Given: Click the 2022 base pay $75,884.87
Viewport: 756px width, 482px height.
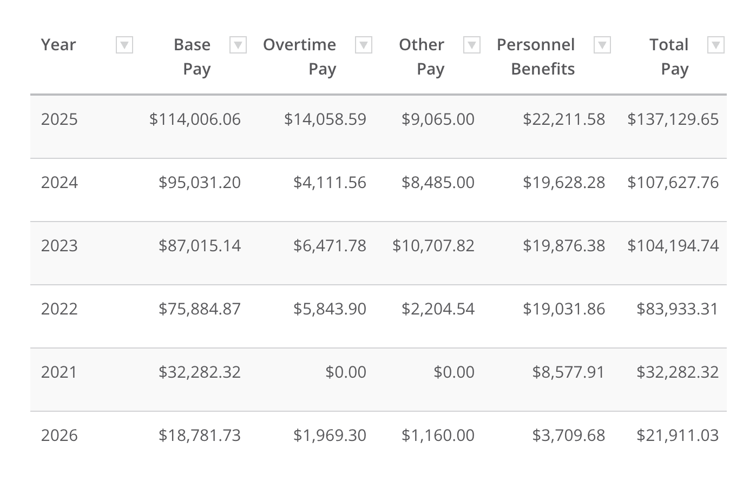Looking at the screenshot, I should tap(200, 309).
